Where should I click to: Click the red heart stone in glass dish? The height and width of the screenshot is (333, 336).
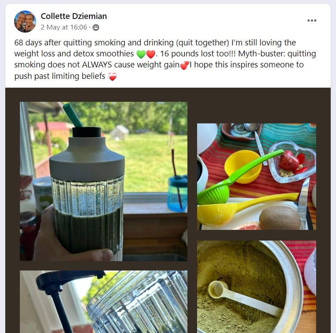(288, 160)
